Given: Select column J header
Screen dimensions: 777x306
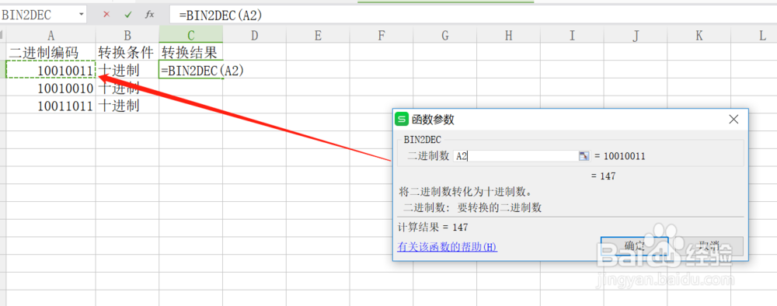Looking at the screenshot, I should pyautogui.click(x=636, y=35).
